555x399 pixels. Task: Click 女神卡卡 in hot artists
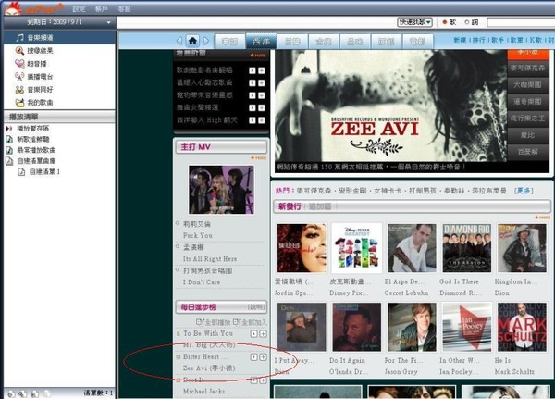coord(388,191)
